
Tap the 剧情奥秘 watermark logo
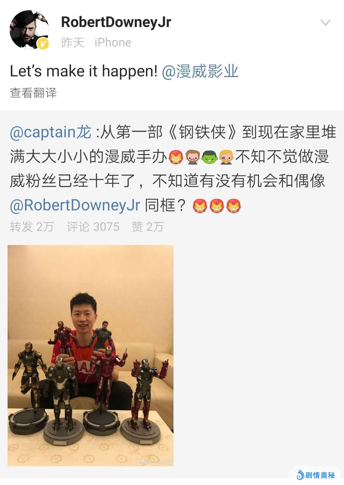(315, 475)
